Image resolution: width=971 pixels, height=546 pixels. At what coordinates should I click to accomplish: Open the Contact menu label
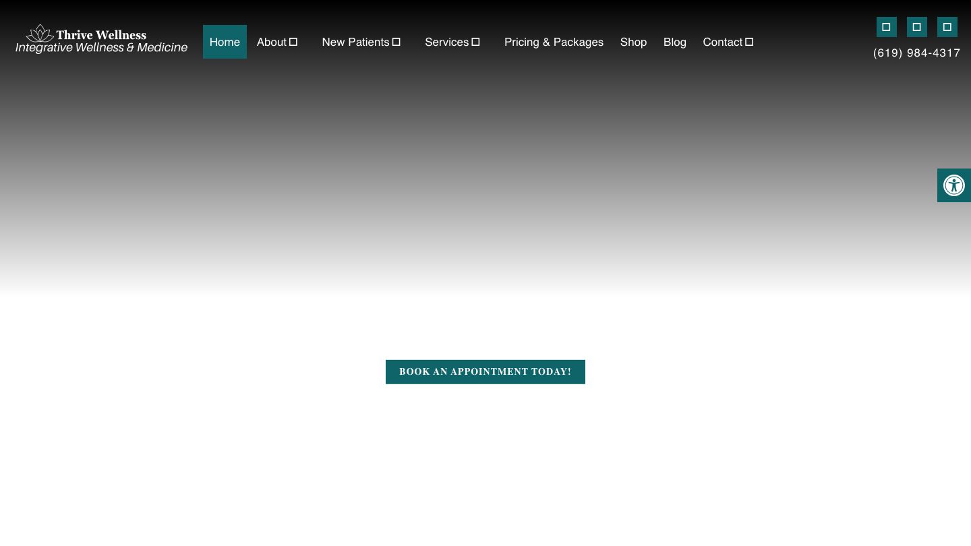722,42
